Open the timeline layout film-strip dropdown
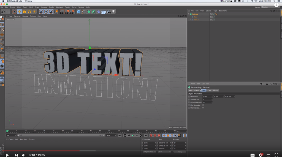The image size is (282, 157). tap(185, 136)
